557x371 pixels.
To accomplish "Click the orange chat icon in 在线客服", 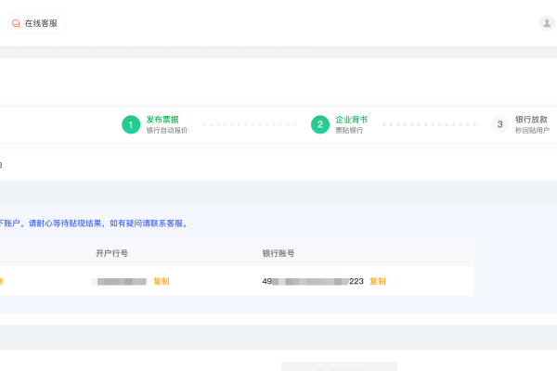I will point(16,23).
